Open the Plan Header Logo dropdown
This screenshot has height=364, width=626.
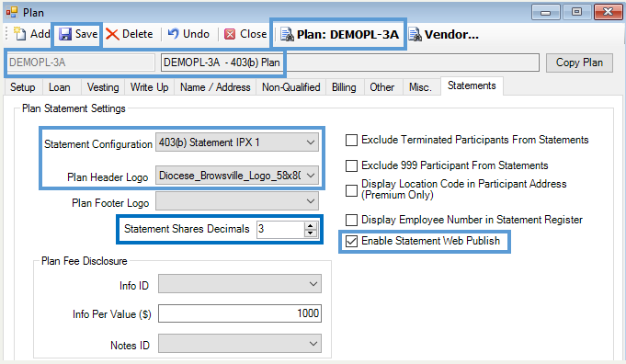pos(237,176)
